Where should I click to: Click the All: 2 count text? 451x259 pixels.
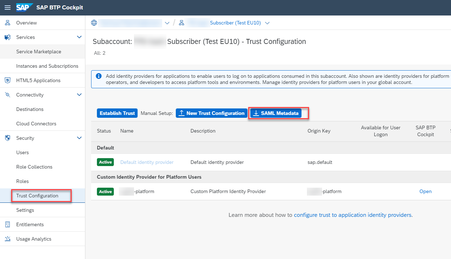100,53
